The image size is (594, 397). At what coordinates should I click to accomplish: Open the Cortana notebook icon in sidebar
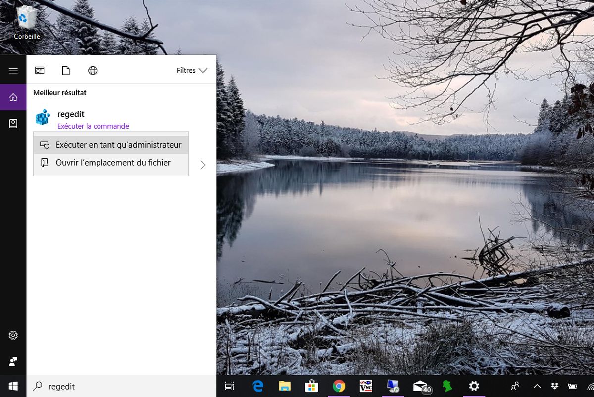pyautogui.click(x=13, y=124)
